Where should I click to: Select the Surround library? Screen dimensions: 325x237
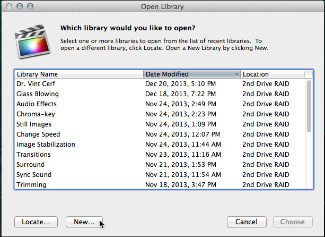[160, 165]
